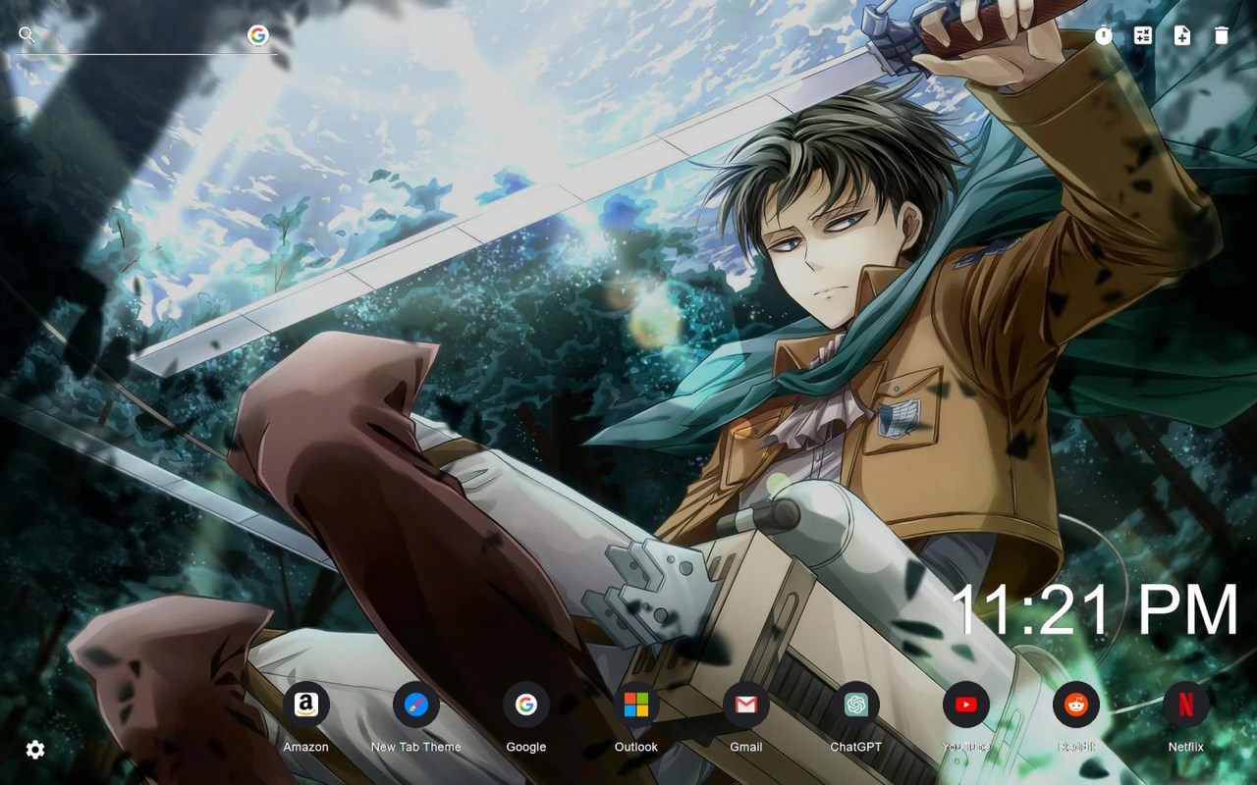The image size is (1257, 785).
Task: Open the Google search engine selector
Action: 258,36
